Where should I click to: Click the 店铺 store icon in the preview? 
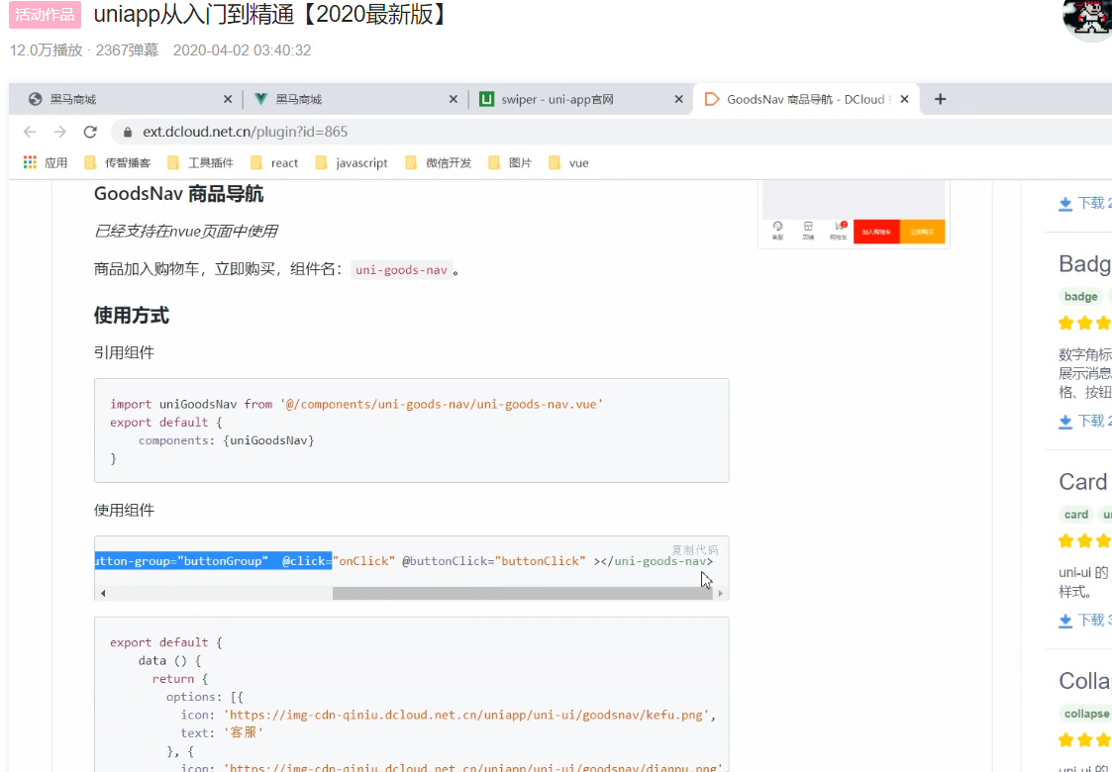[x=808, y=226]
